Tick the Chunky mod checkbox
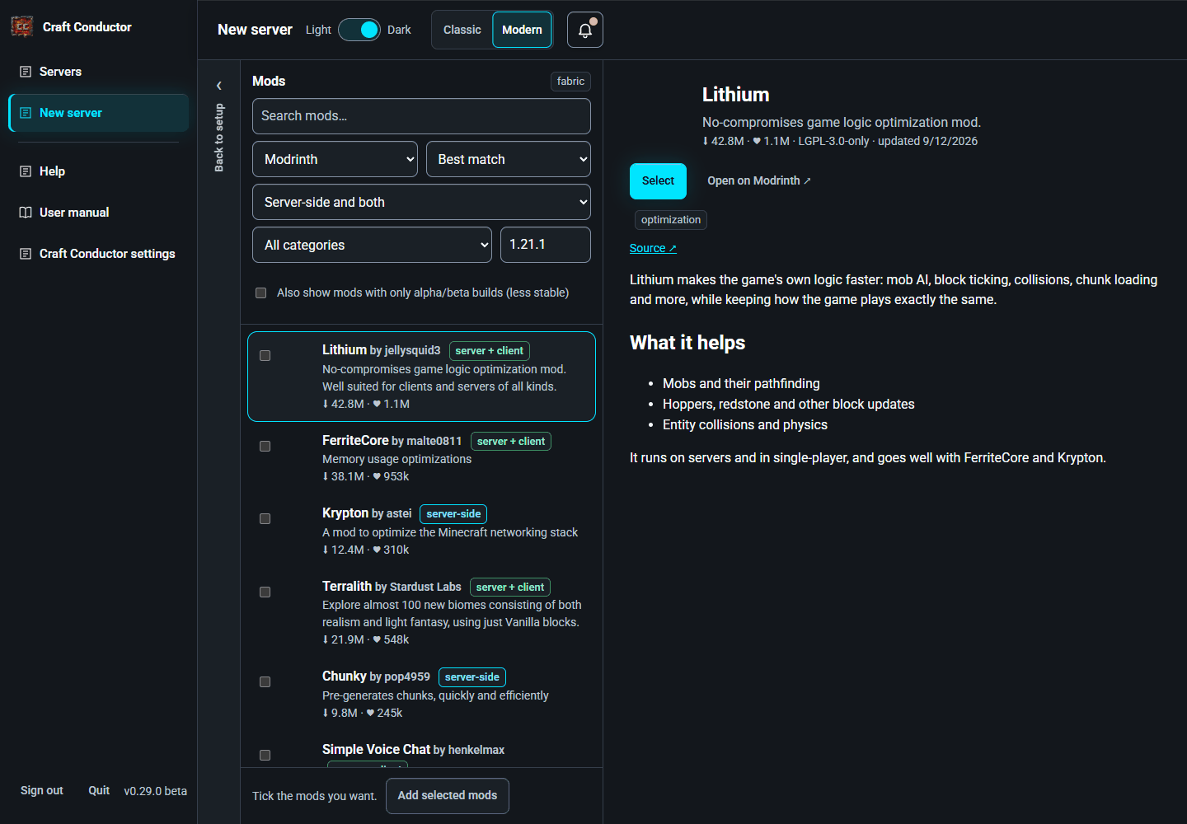The height and width of the screenshot is (824, 1187). click(x=265, y=682)
